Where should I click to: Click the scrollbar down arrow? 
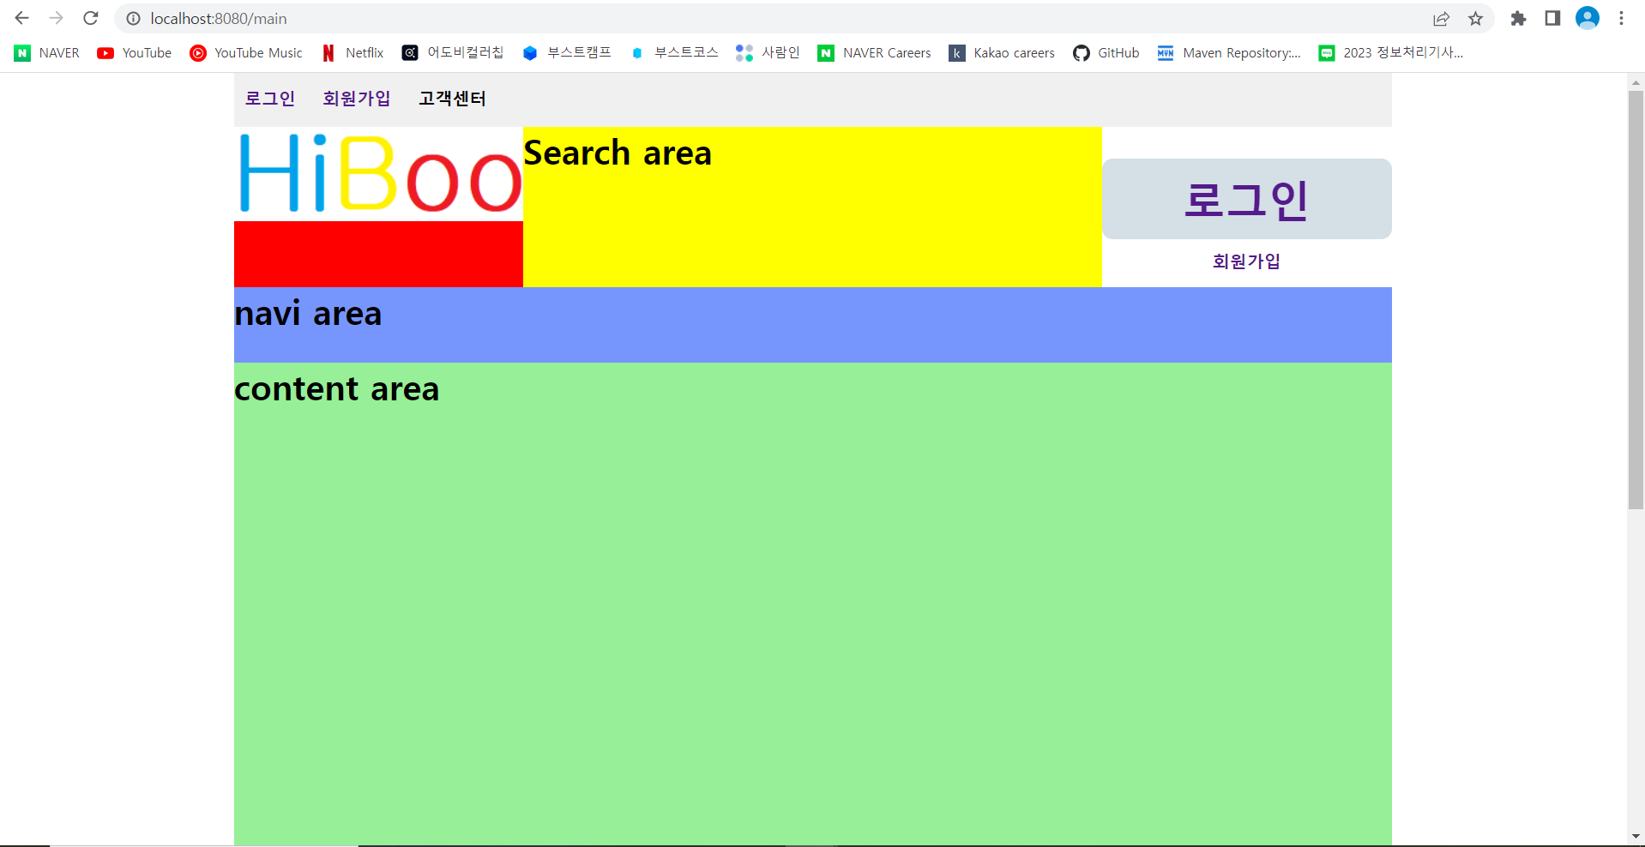pyautogui.click(x=1636, y=837)
